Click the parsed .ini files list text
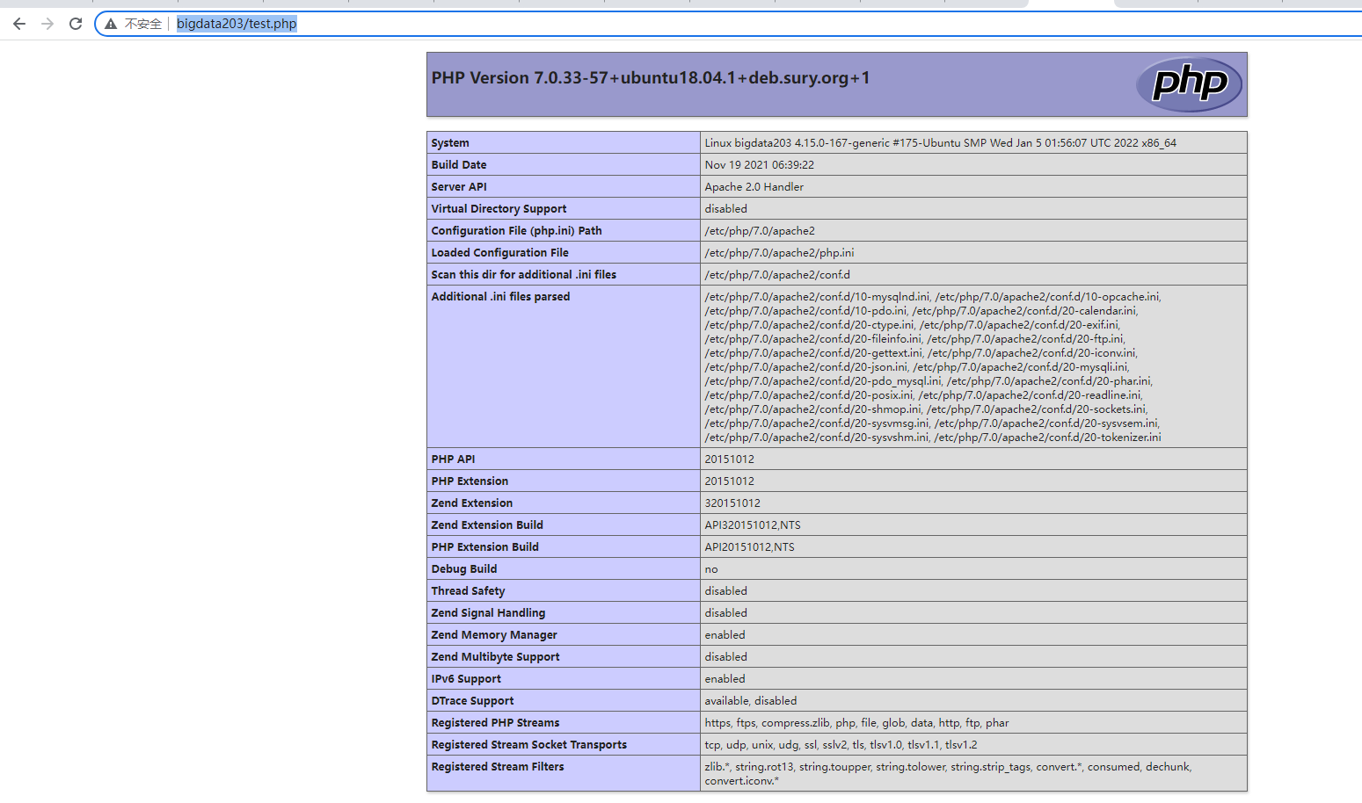 click(932, 366)
